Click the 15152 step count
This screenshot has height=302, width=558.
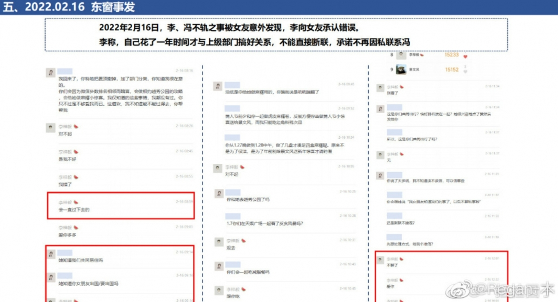pos(452,70)
